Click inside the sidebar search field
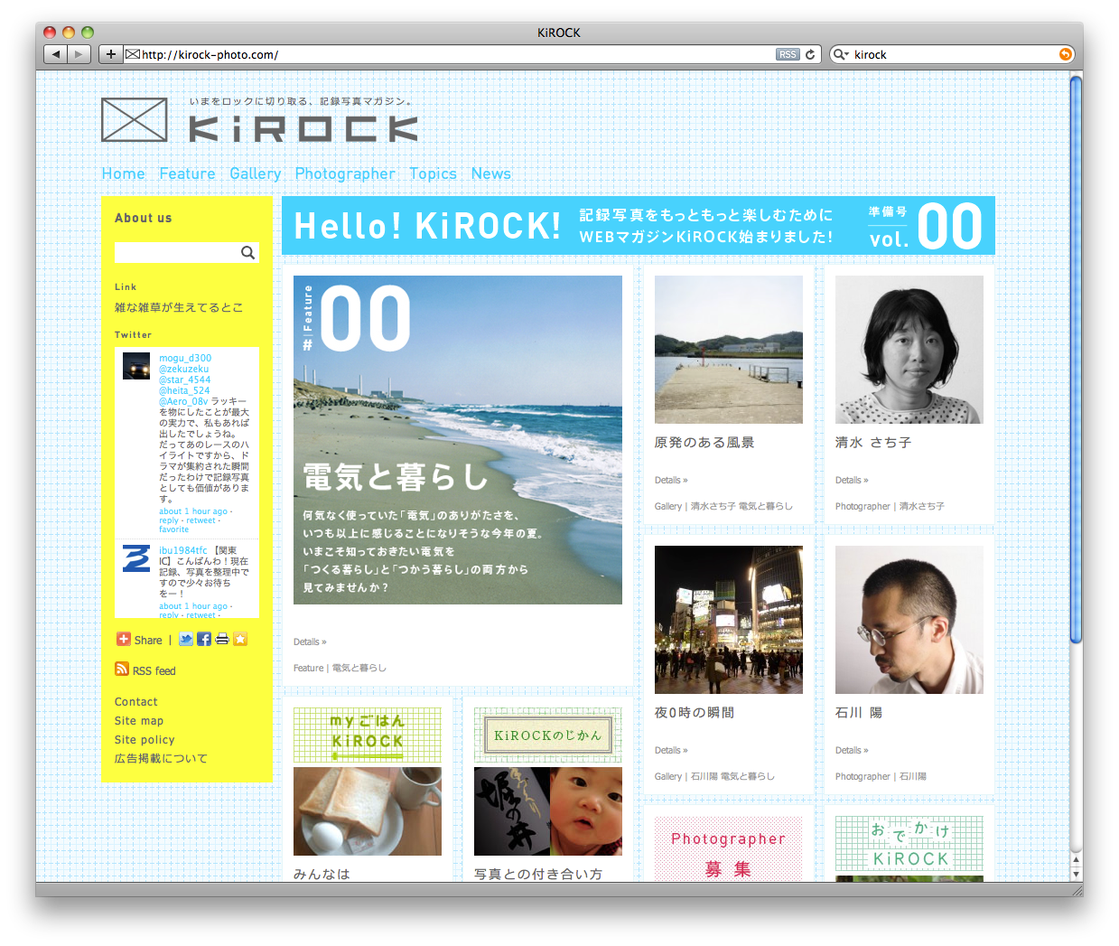Image resolution: width=1119 pixels, height=946 pixels. [x=176, y=253]
